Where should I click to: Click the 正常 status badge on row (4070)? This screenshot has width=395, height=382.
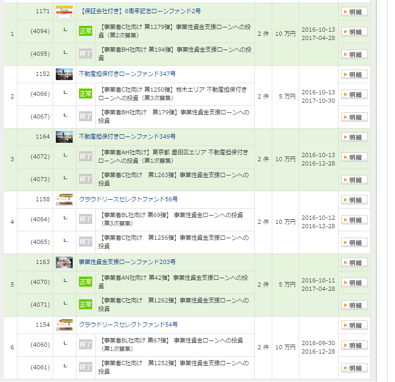click(x=85, y=282)
